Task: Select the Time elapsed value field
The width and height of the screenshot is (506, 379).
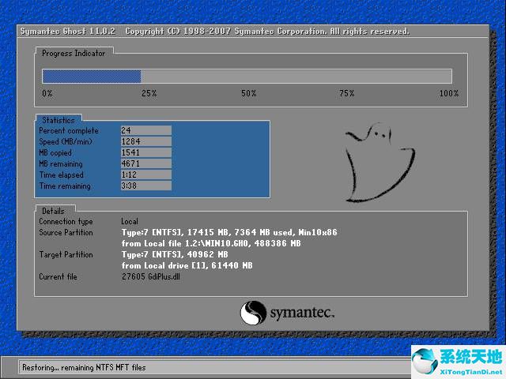Action: (x=145, y=175)
